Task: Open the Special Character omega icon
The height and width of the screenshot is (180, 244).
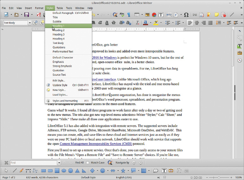Action: [186, 15]
